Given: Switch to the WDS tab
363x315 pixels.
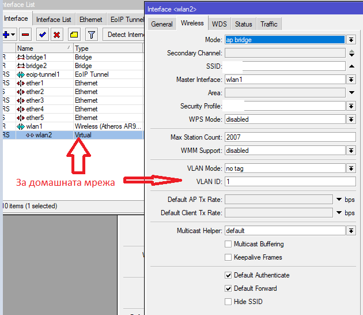Looking at the screenshot, I should 219,24.
